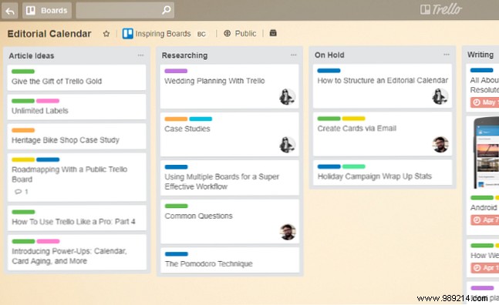Open Heritage Bike Shop Case Study card
This screenshot has width=499, height=305.
76,136
